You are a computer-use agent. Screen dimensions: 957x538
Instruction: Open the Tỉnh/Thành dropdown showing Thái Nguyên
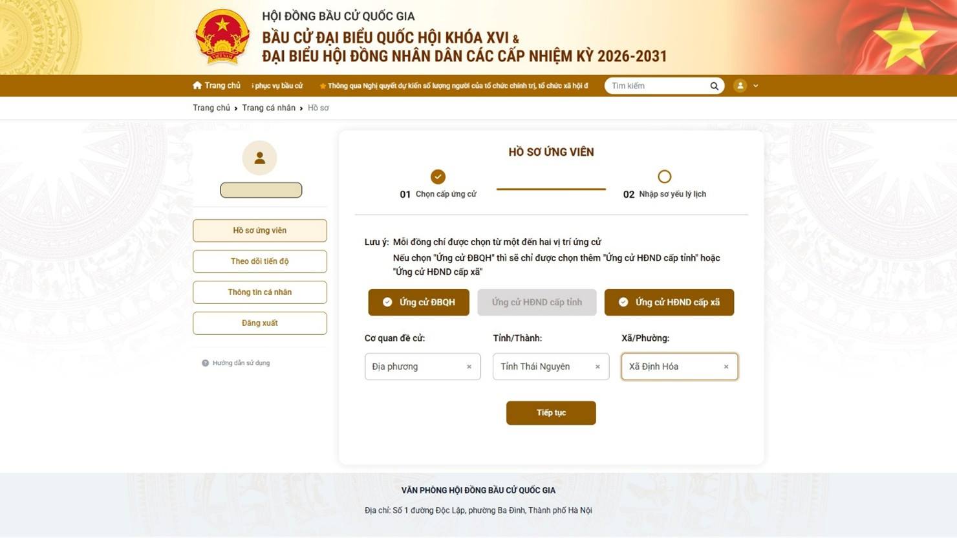pos(551,367)
